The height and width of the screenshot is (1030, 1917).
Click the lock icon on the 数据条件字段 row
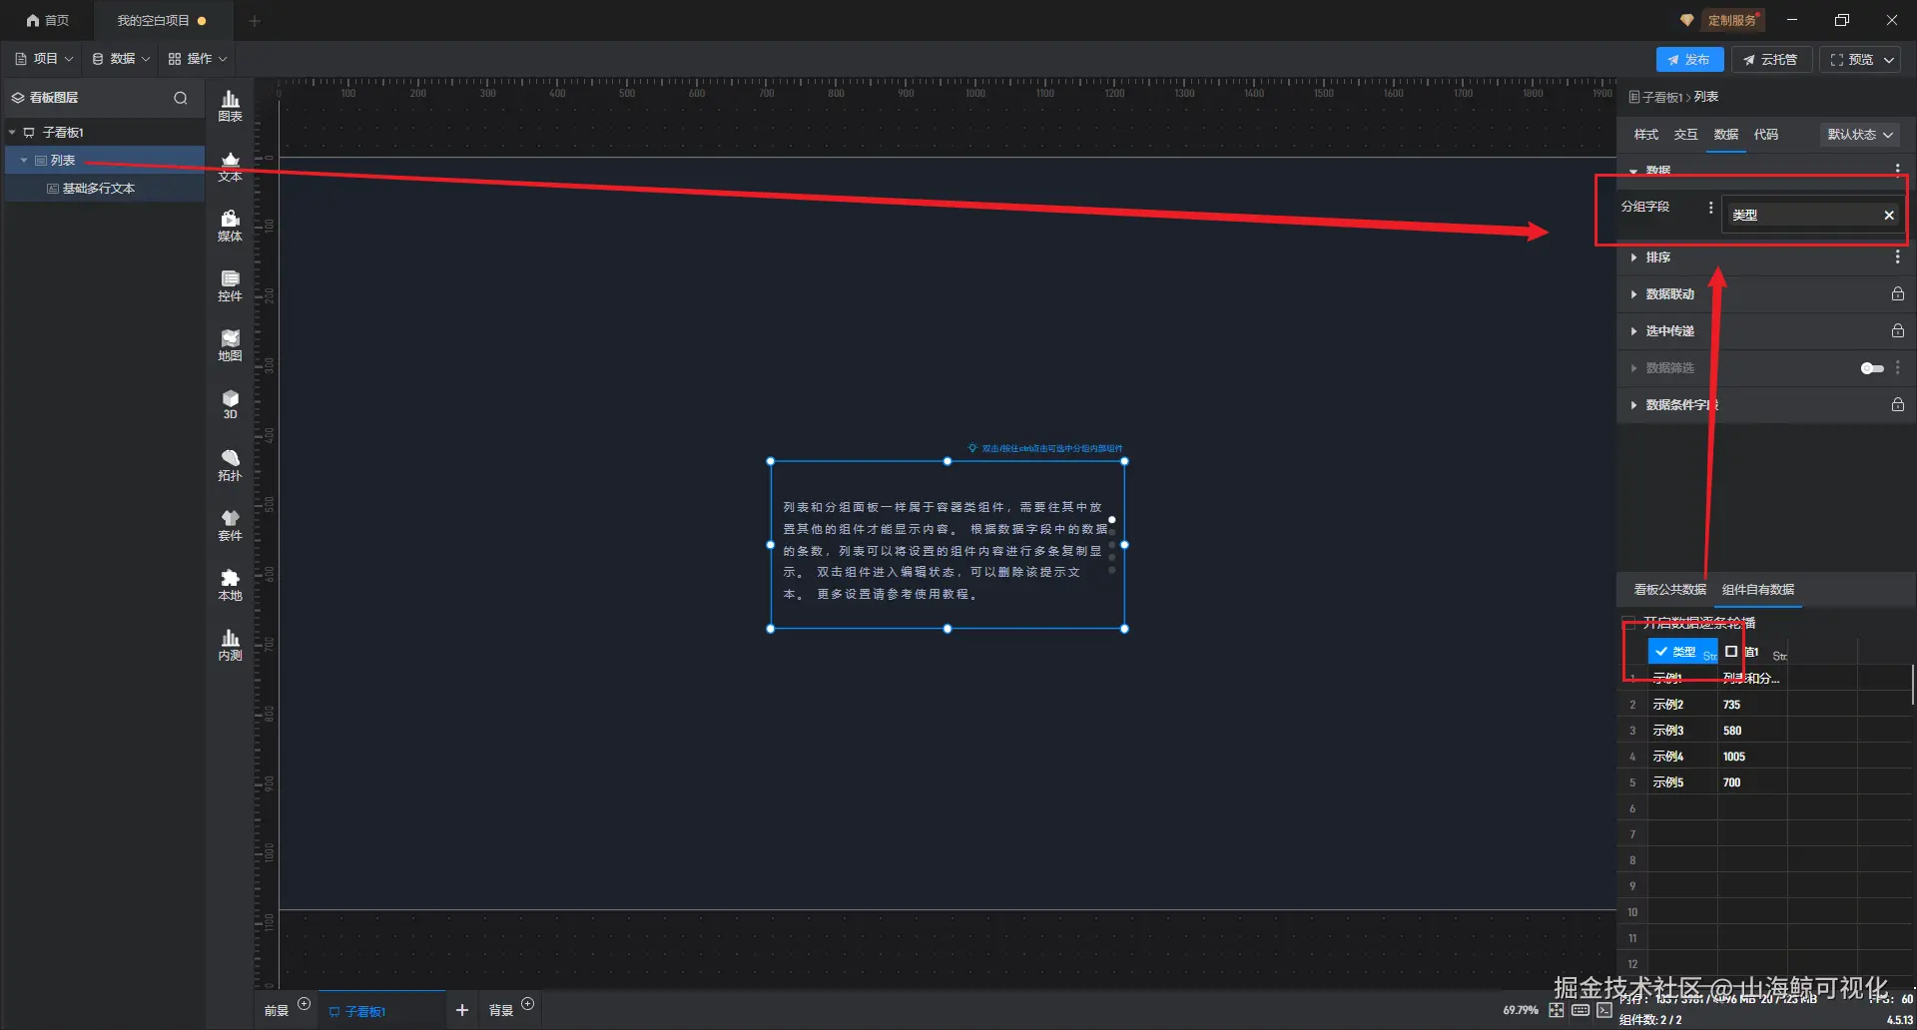pos(1897,404)
